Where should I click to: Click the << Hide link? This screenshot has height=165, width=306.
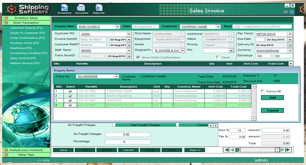43,160
